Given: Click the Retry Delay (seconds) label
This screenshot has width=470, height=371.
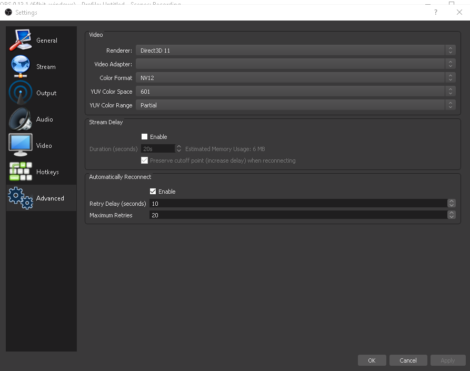Looking at the screenshot, I should (x=117, y=204).
